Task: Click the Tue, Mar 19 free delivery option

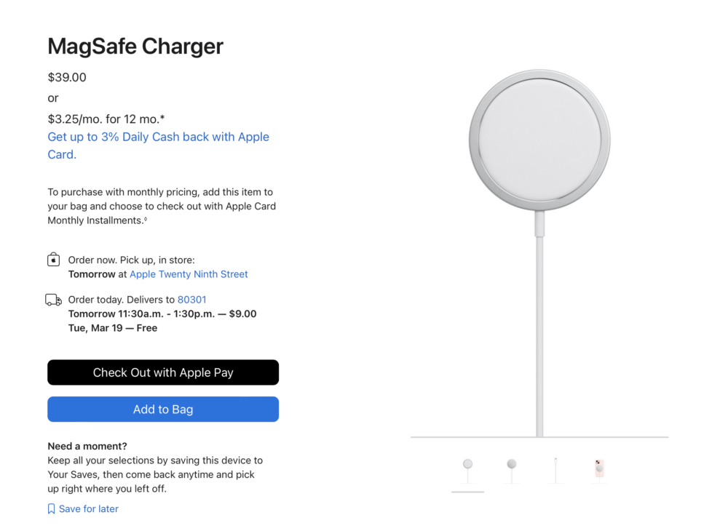Action: (x=112, y=328)
